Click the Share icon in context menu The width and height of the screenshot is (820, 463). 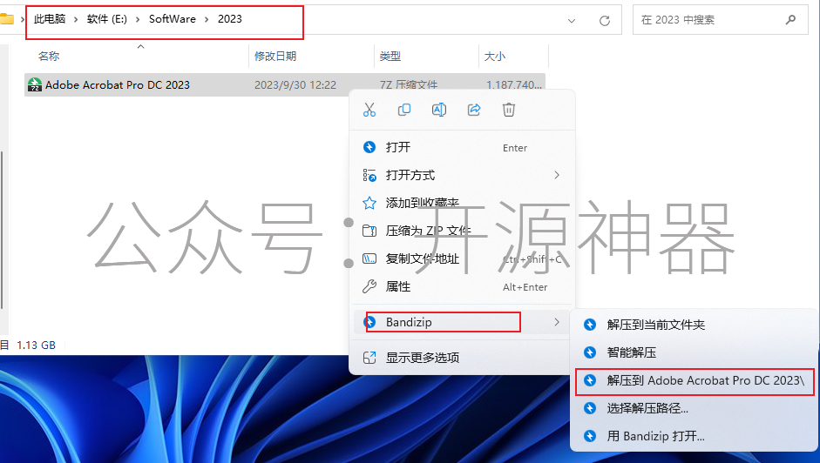click(x=474, y=110)
